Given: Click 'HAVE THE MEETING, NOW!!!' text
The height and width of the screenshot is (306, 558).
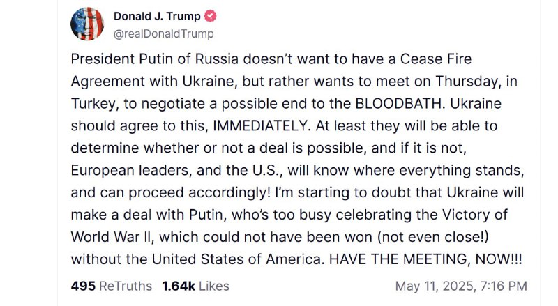Looking at the screenshot, I should coord(425,259).
